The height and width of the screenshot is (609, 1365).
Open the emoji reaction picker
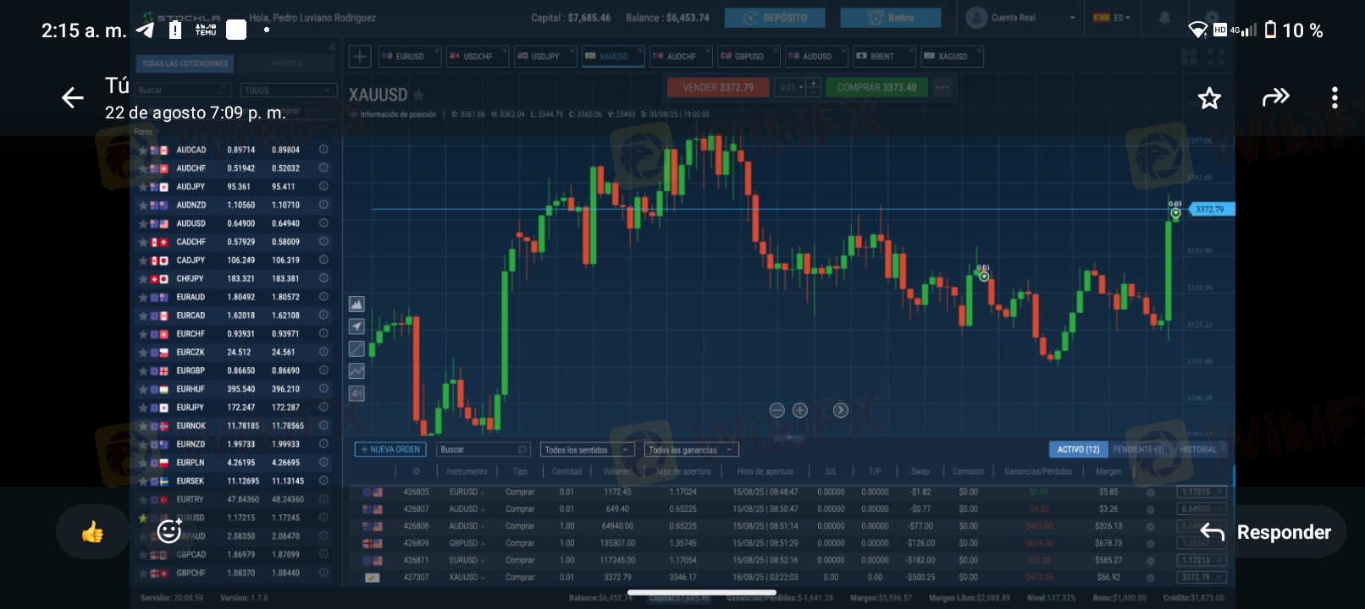point(169,530)
